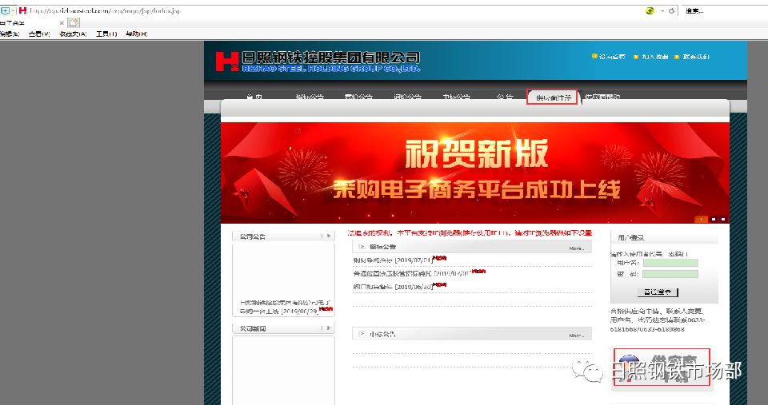Screen dimensions: 768x405
Task: Open the 供应商注册 navigation tab
Action: [x=553, y=97]
